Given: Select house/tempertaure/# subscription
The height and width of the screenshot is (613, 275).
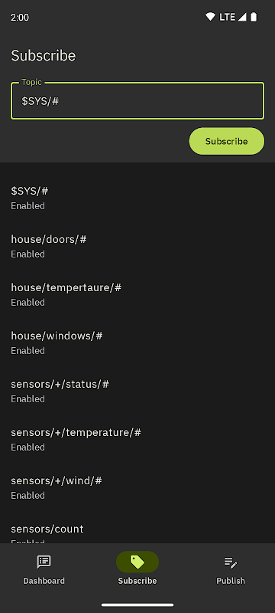Looking at the screenshot, I should tap(137, 294).
